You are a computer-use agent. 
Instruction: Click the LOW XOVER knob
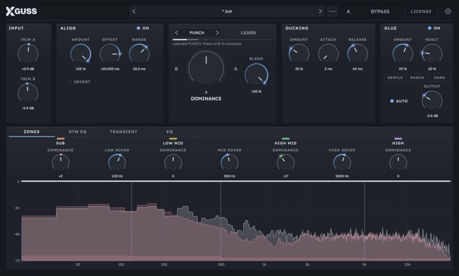pyautogui.click(x=117, y=162)
